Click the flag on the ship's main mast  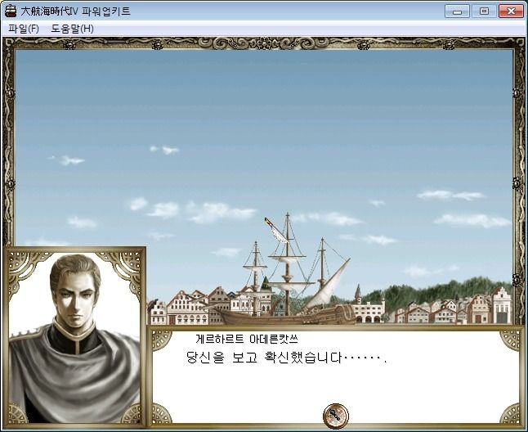point(275,230)
